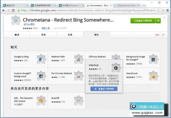Open Background Image for Google icon
The height and width of the screenshot is (118, 171).
tap(154, 59)
